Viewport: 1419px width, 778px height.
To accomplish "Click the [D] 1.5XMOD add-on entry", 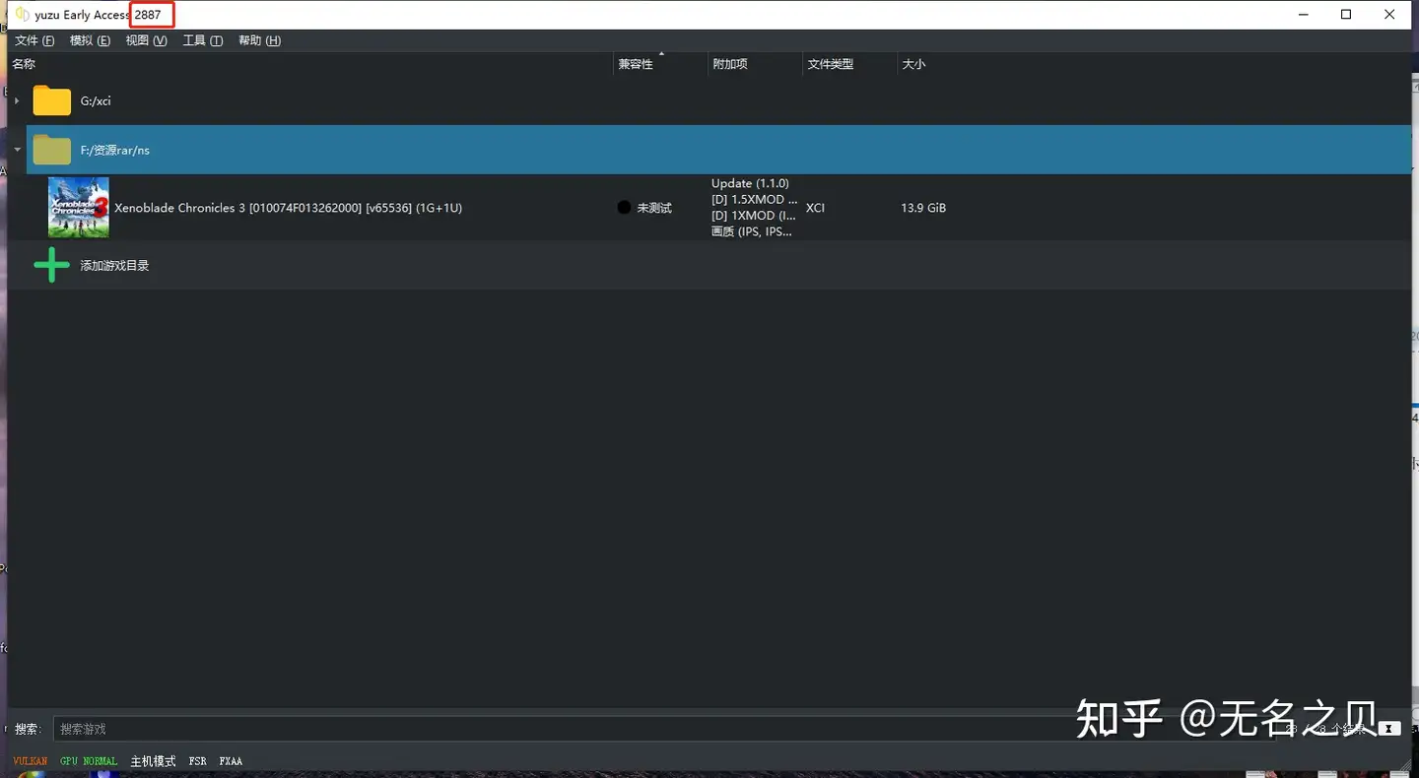I will click(x=755, y=199).
